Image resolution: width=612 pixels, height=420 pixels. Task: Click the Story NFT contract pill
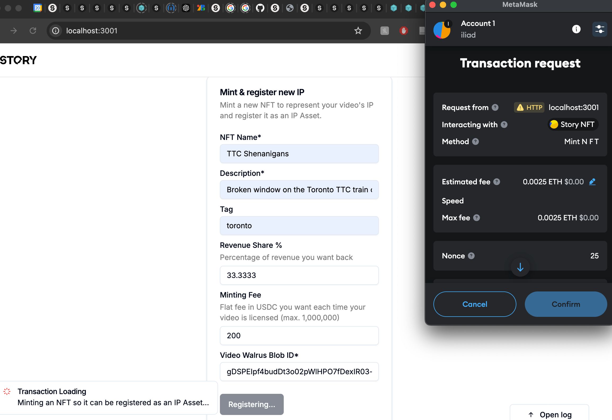point(573,124)
